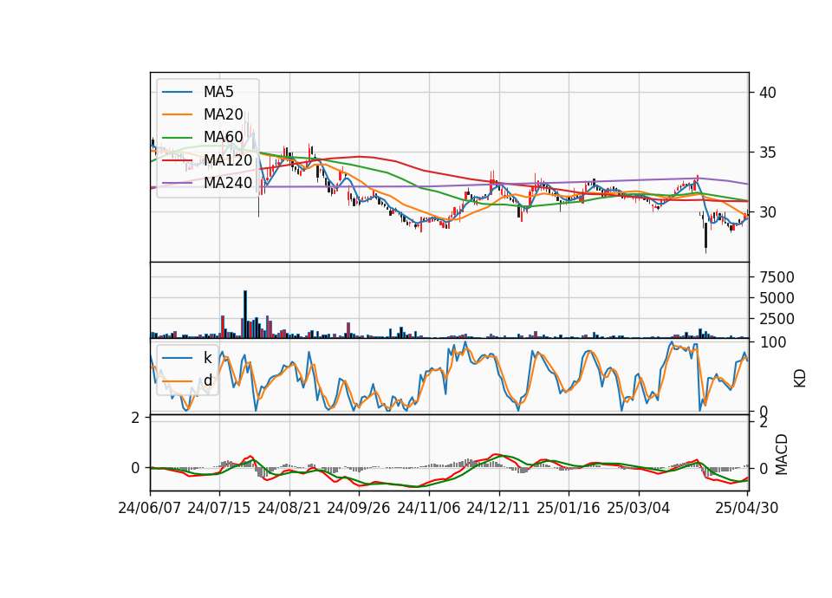Click the MACD axis title
The image size is (832, 598).
coord(782,454)
